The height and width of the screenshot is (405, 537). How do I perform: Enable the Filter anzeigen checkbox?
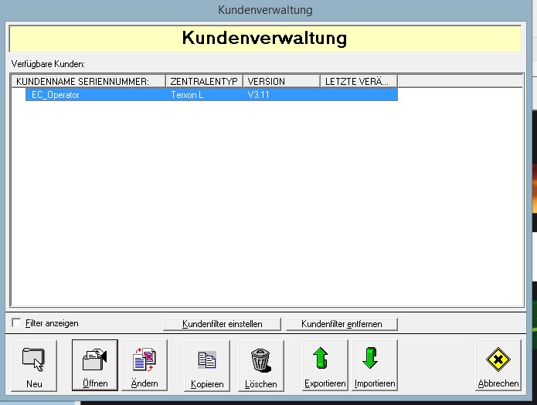(17, 323)
